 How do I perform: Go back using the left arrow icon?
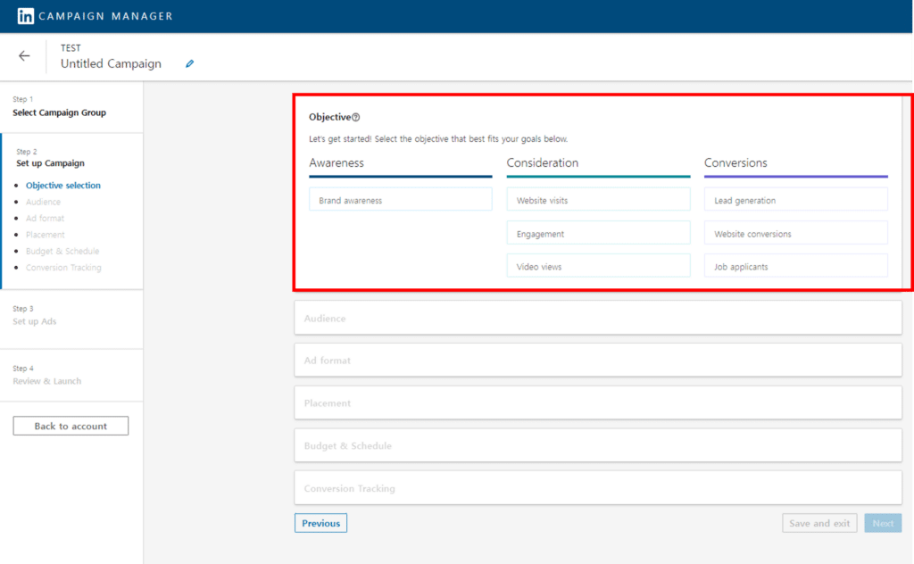coord(24,56)
